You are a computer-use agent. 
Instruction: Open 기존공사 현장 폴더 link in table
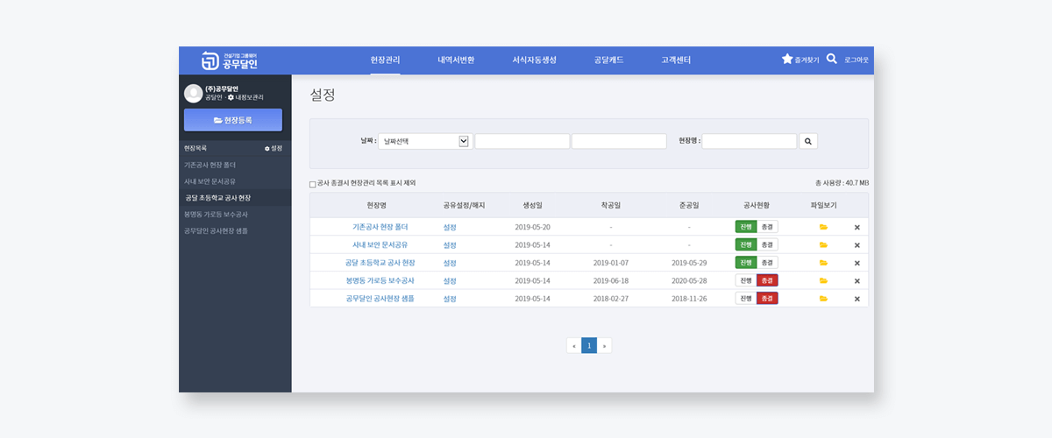point(380,227)
